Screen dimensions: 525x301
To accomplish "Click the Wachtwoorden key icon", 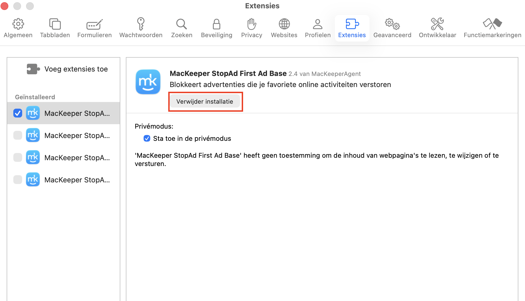I will pos(141,27).
